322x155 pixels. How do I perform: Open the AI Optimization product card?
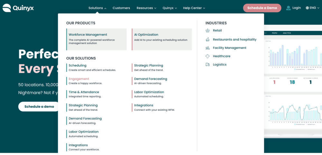tap(162, 39)
